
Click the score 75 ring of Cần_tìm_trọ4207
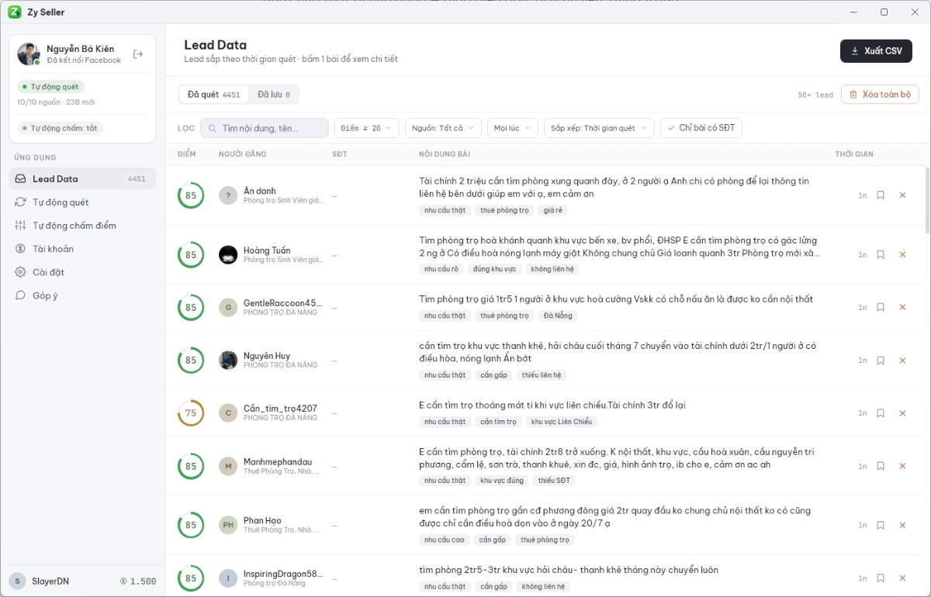coord(191,413)
